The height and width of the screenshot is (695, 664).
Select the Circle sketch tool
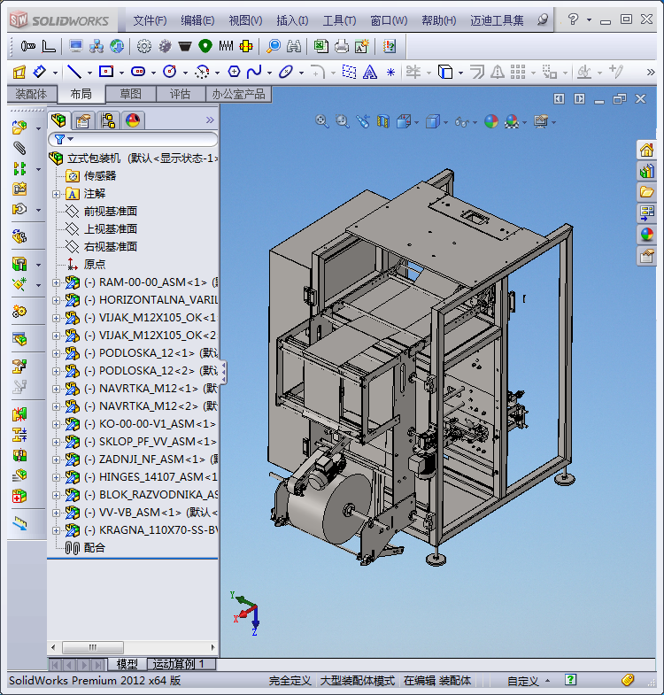tap(170, 72)
